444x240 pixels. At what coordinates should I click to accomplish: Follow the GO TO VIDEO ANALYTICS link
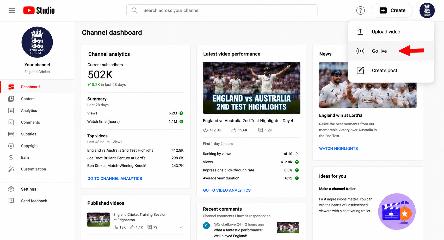pos(227,190)
